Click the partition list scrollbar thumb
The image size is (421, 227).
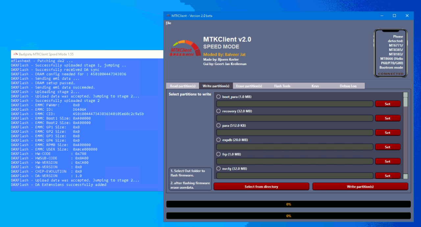pos(406,102)
